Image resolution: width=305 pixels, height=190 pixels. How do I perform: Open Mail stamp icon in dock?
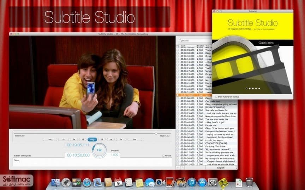click(x=97, y=183)
